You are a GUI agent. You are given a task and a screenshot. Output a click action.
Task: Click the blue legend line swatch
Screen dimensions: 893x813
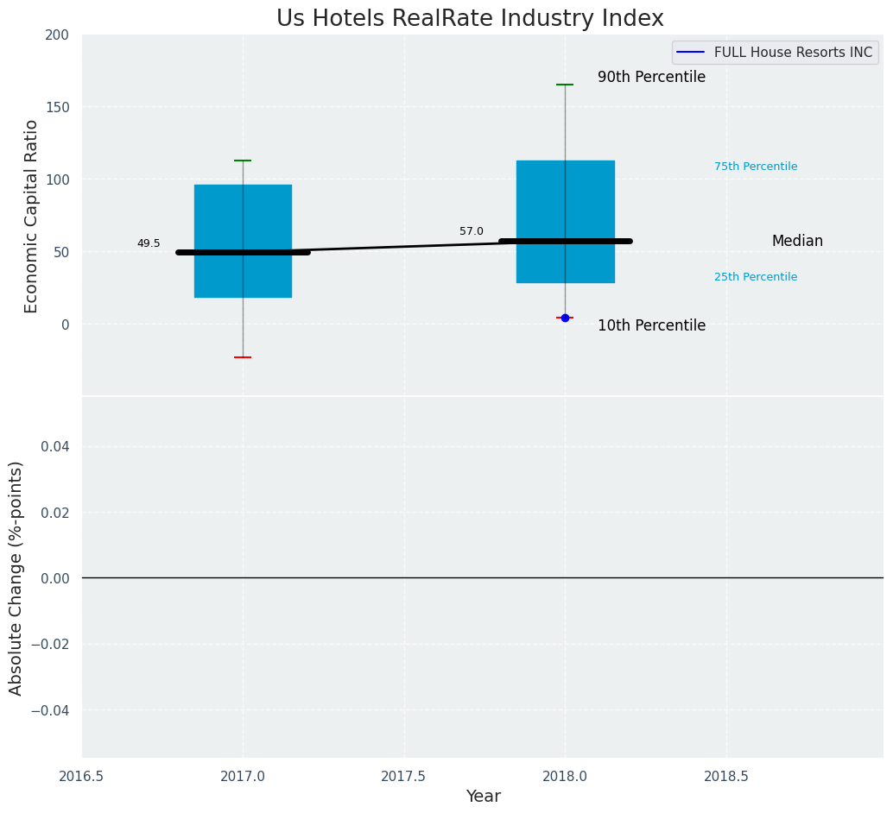pos(690,53)
